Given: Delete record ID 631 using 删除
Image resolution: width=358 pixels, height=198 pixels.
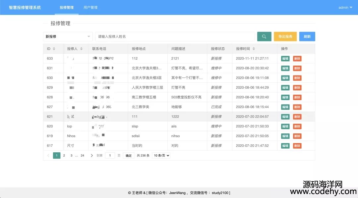Looking at the screenshot, I should coord(297,68).
